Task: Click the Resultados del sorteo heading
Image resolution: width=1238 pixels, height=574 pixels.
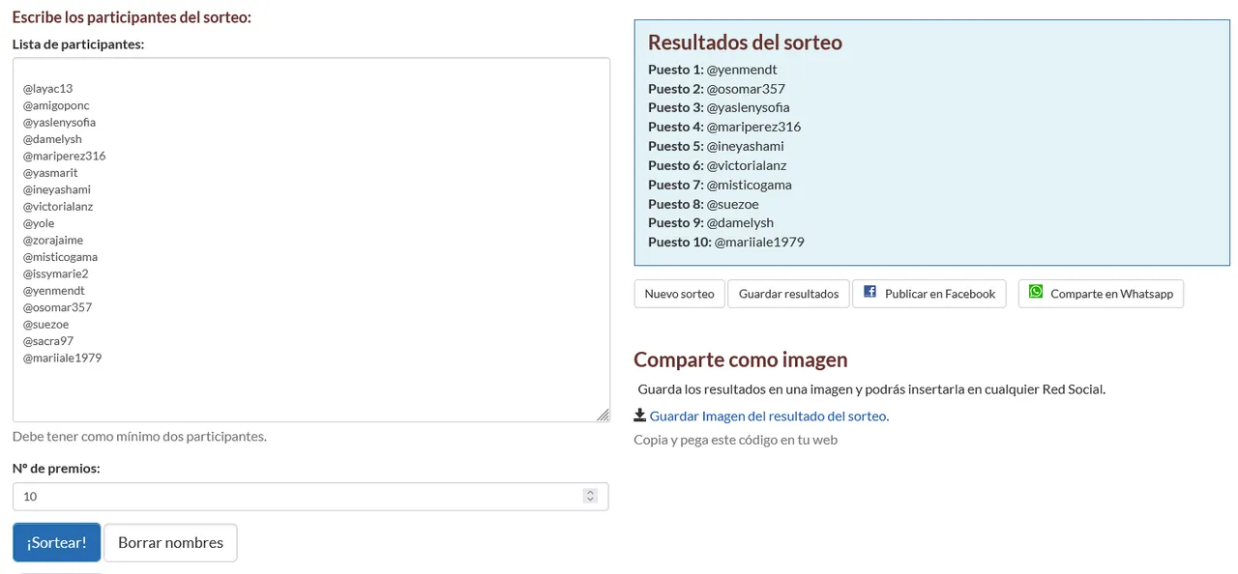Action: tap(745, 43)
